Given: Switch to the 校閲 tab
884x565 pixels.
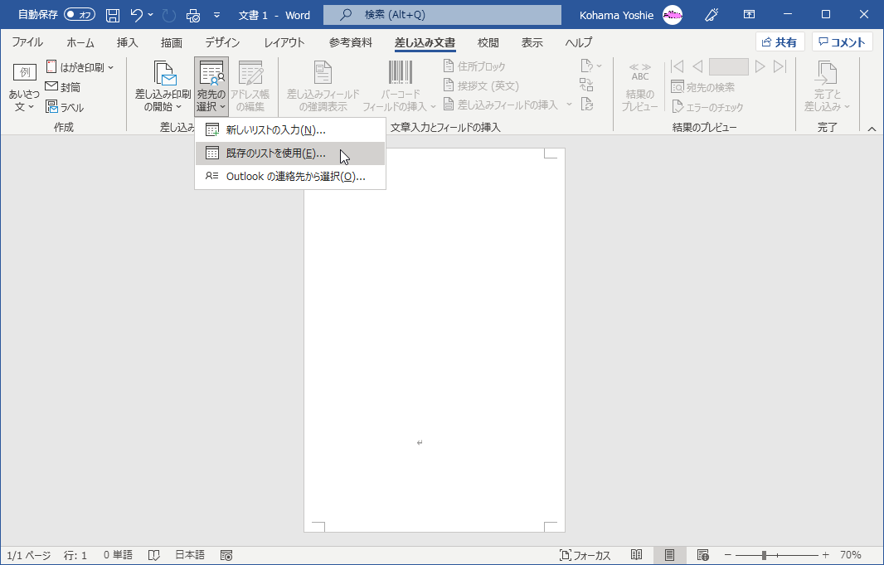Looking at the screenshot, I should pyautogui.click(x=488, y=42).
